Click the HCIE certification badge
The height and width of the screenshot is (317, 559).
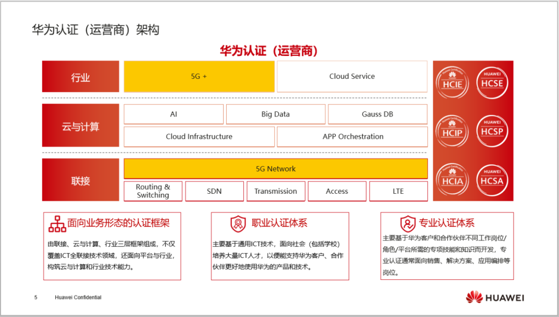coord(452,83)
